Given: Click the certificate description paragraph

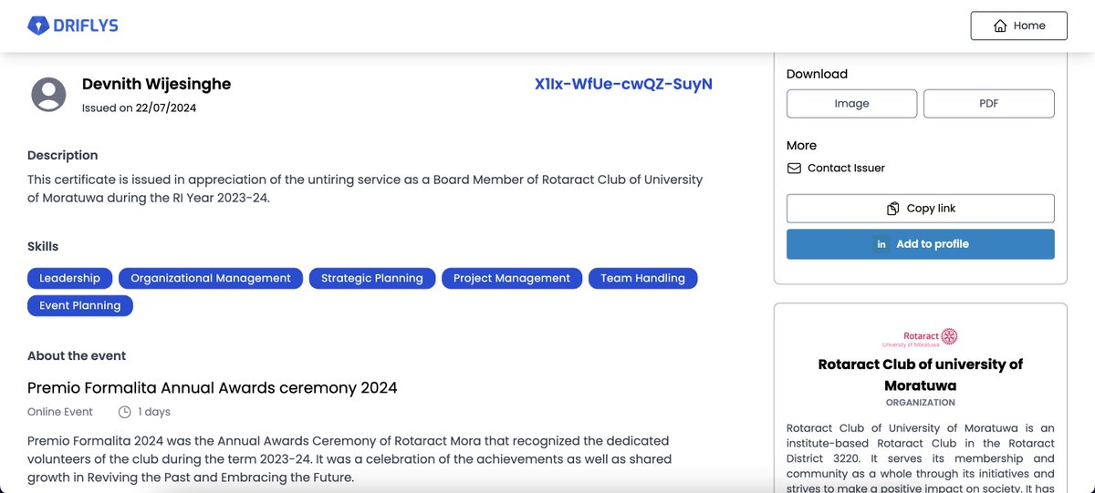Looking at the screenshot, I should coord(365,189).
